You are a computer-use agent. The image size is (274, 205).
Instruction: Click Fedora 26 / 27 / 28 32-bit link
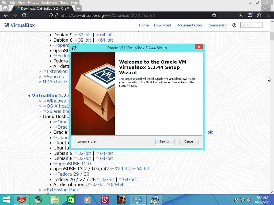point(108,179)
